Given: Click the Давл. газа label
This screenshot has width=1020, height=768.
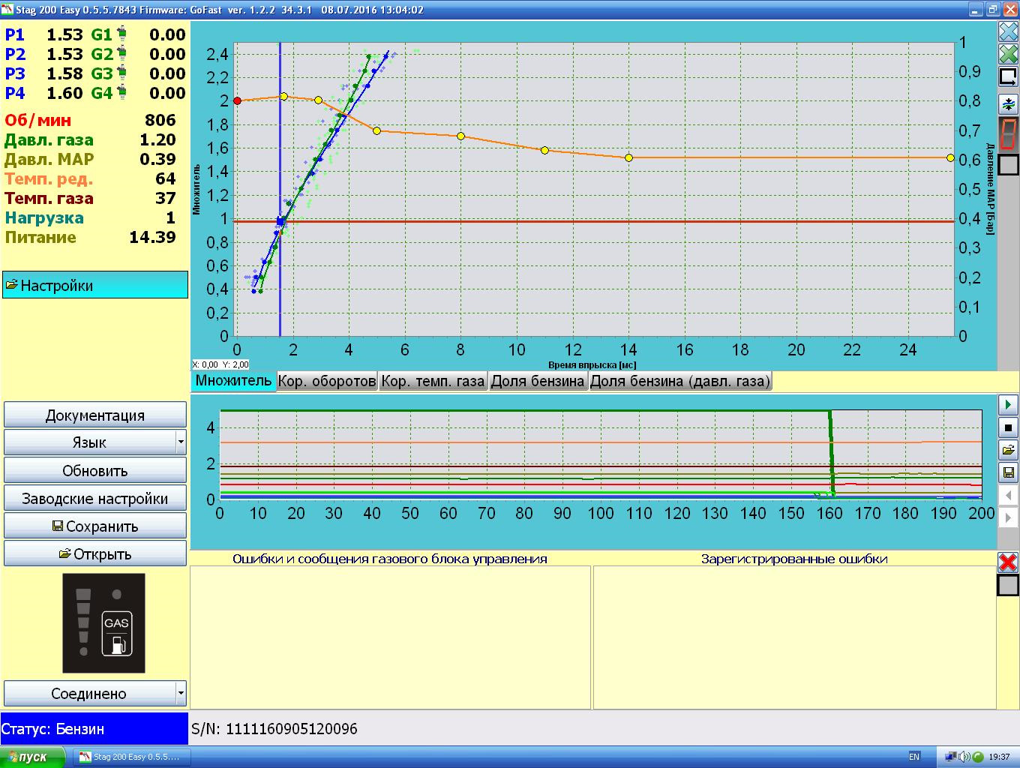Looking at the screenshot, I should pyautogui.click(x=49, y=139).
